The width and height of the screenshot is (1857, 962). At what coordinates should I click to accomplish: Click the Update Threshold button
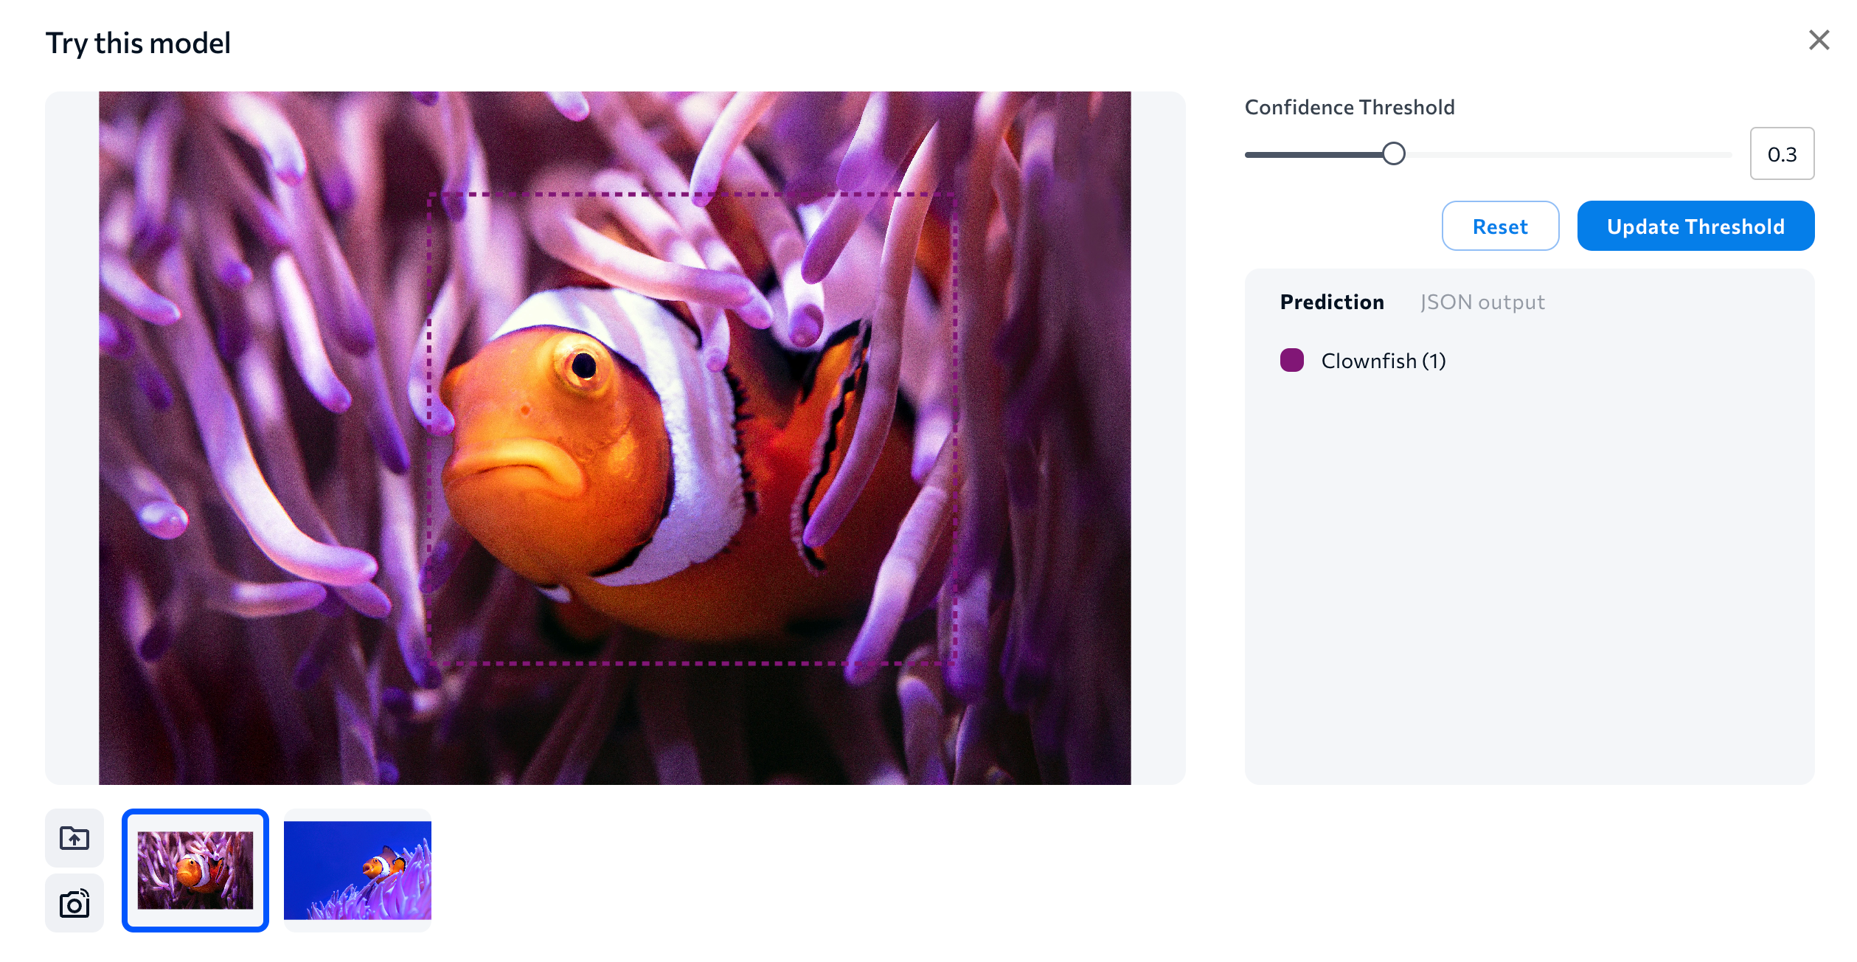[x=1695, y=226]
